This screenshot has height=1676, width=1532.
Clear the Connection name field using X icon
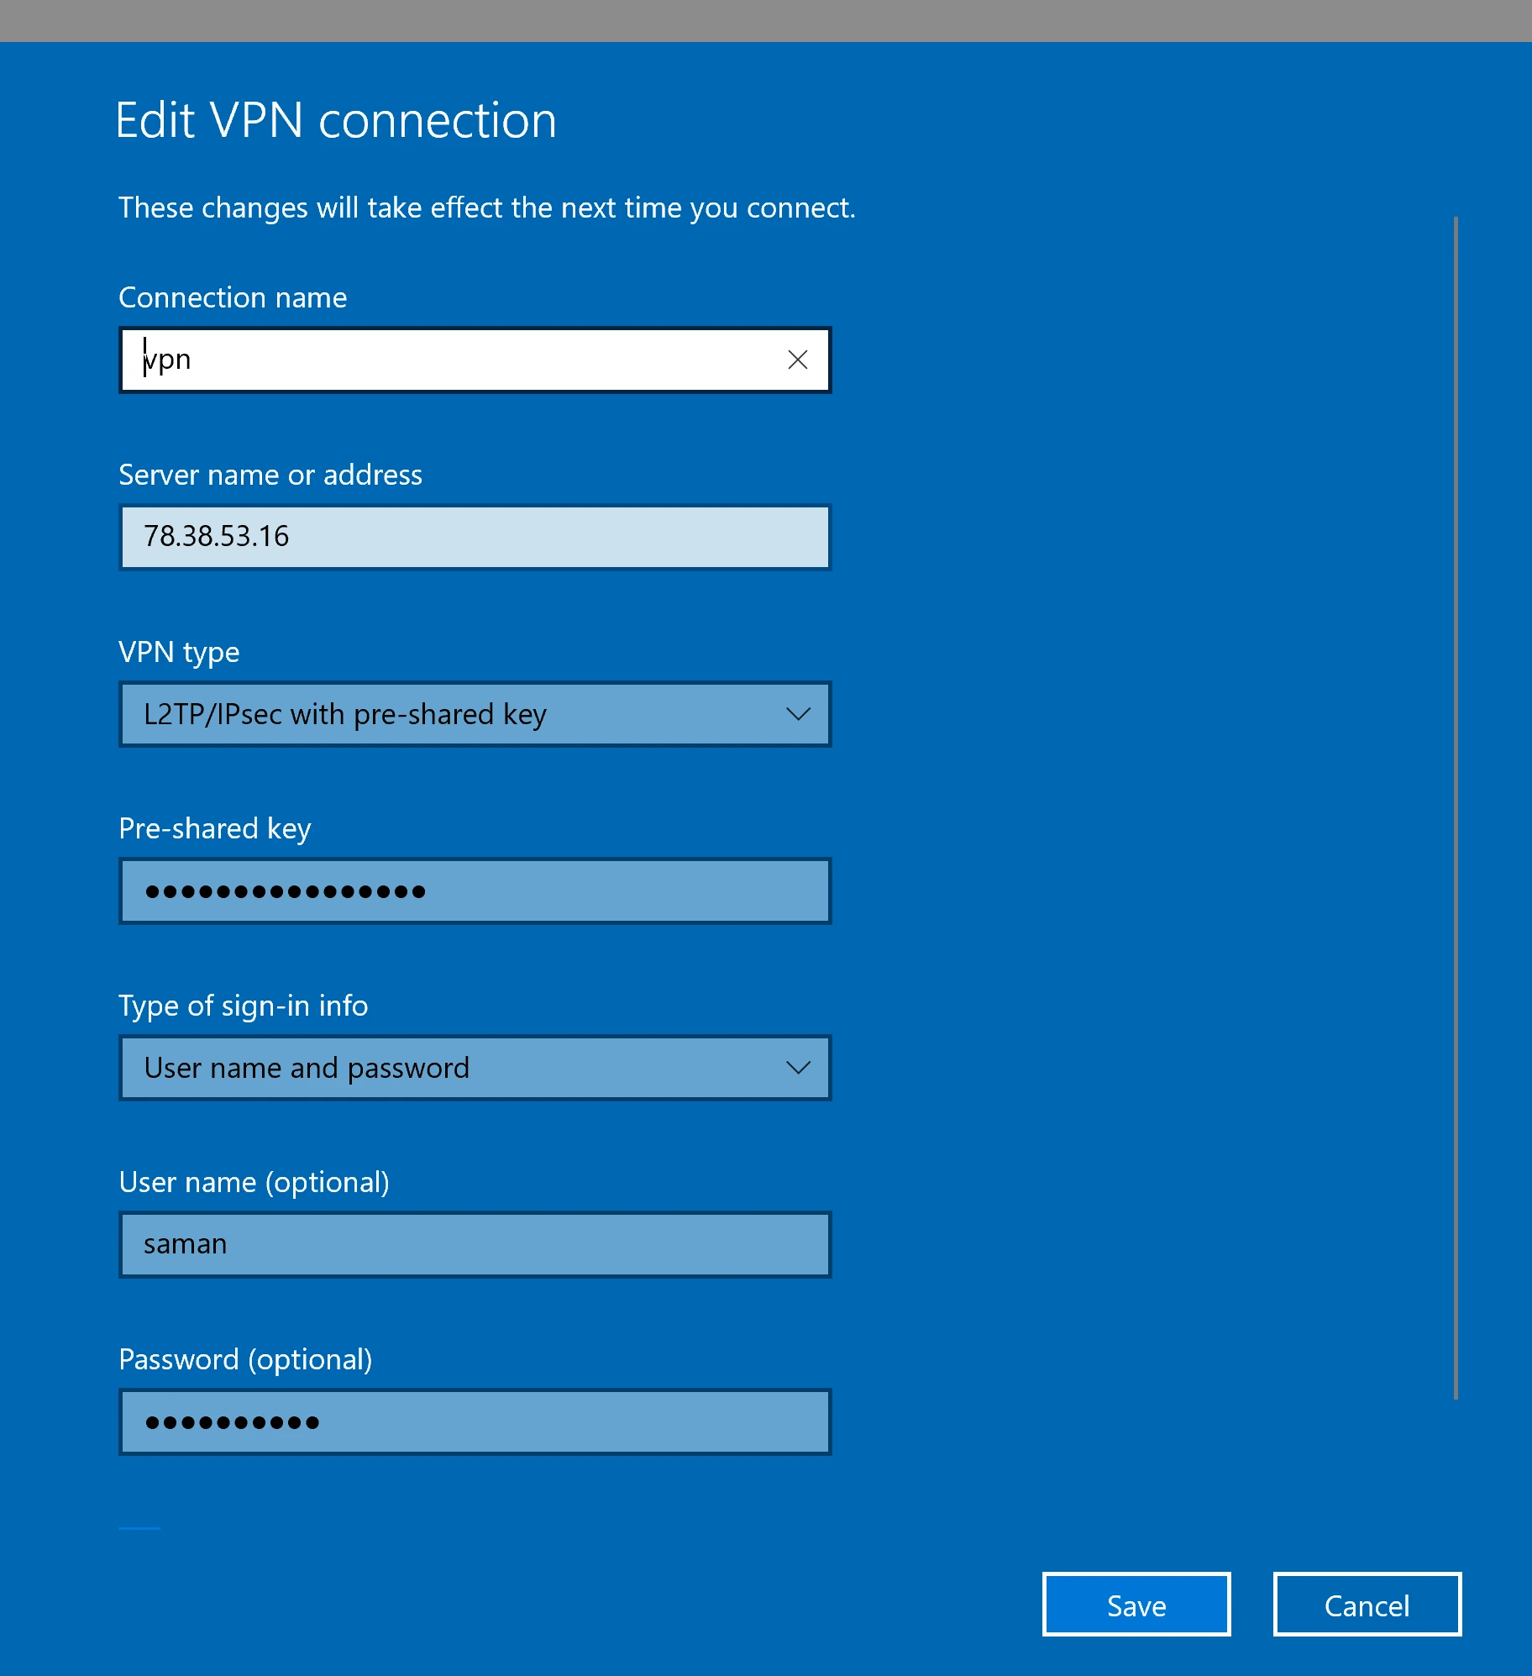[796, 359]
